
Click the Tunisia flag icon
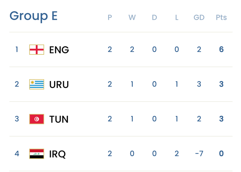point(37,119)
